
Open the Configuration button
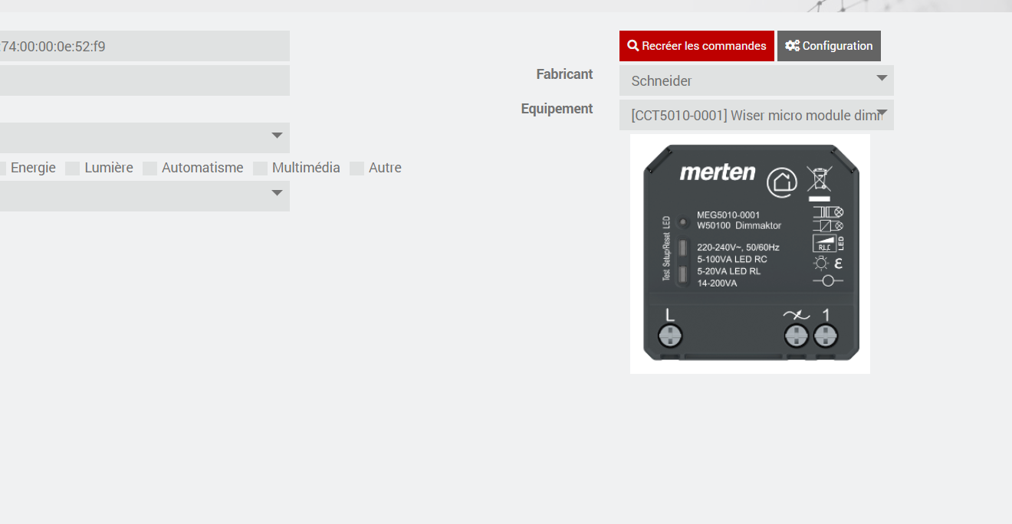pyautogui.click(x=829, y=46)
